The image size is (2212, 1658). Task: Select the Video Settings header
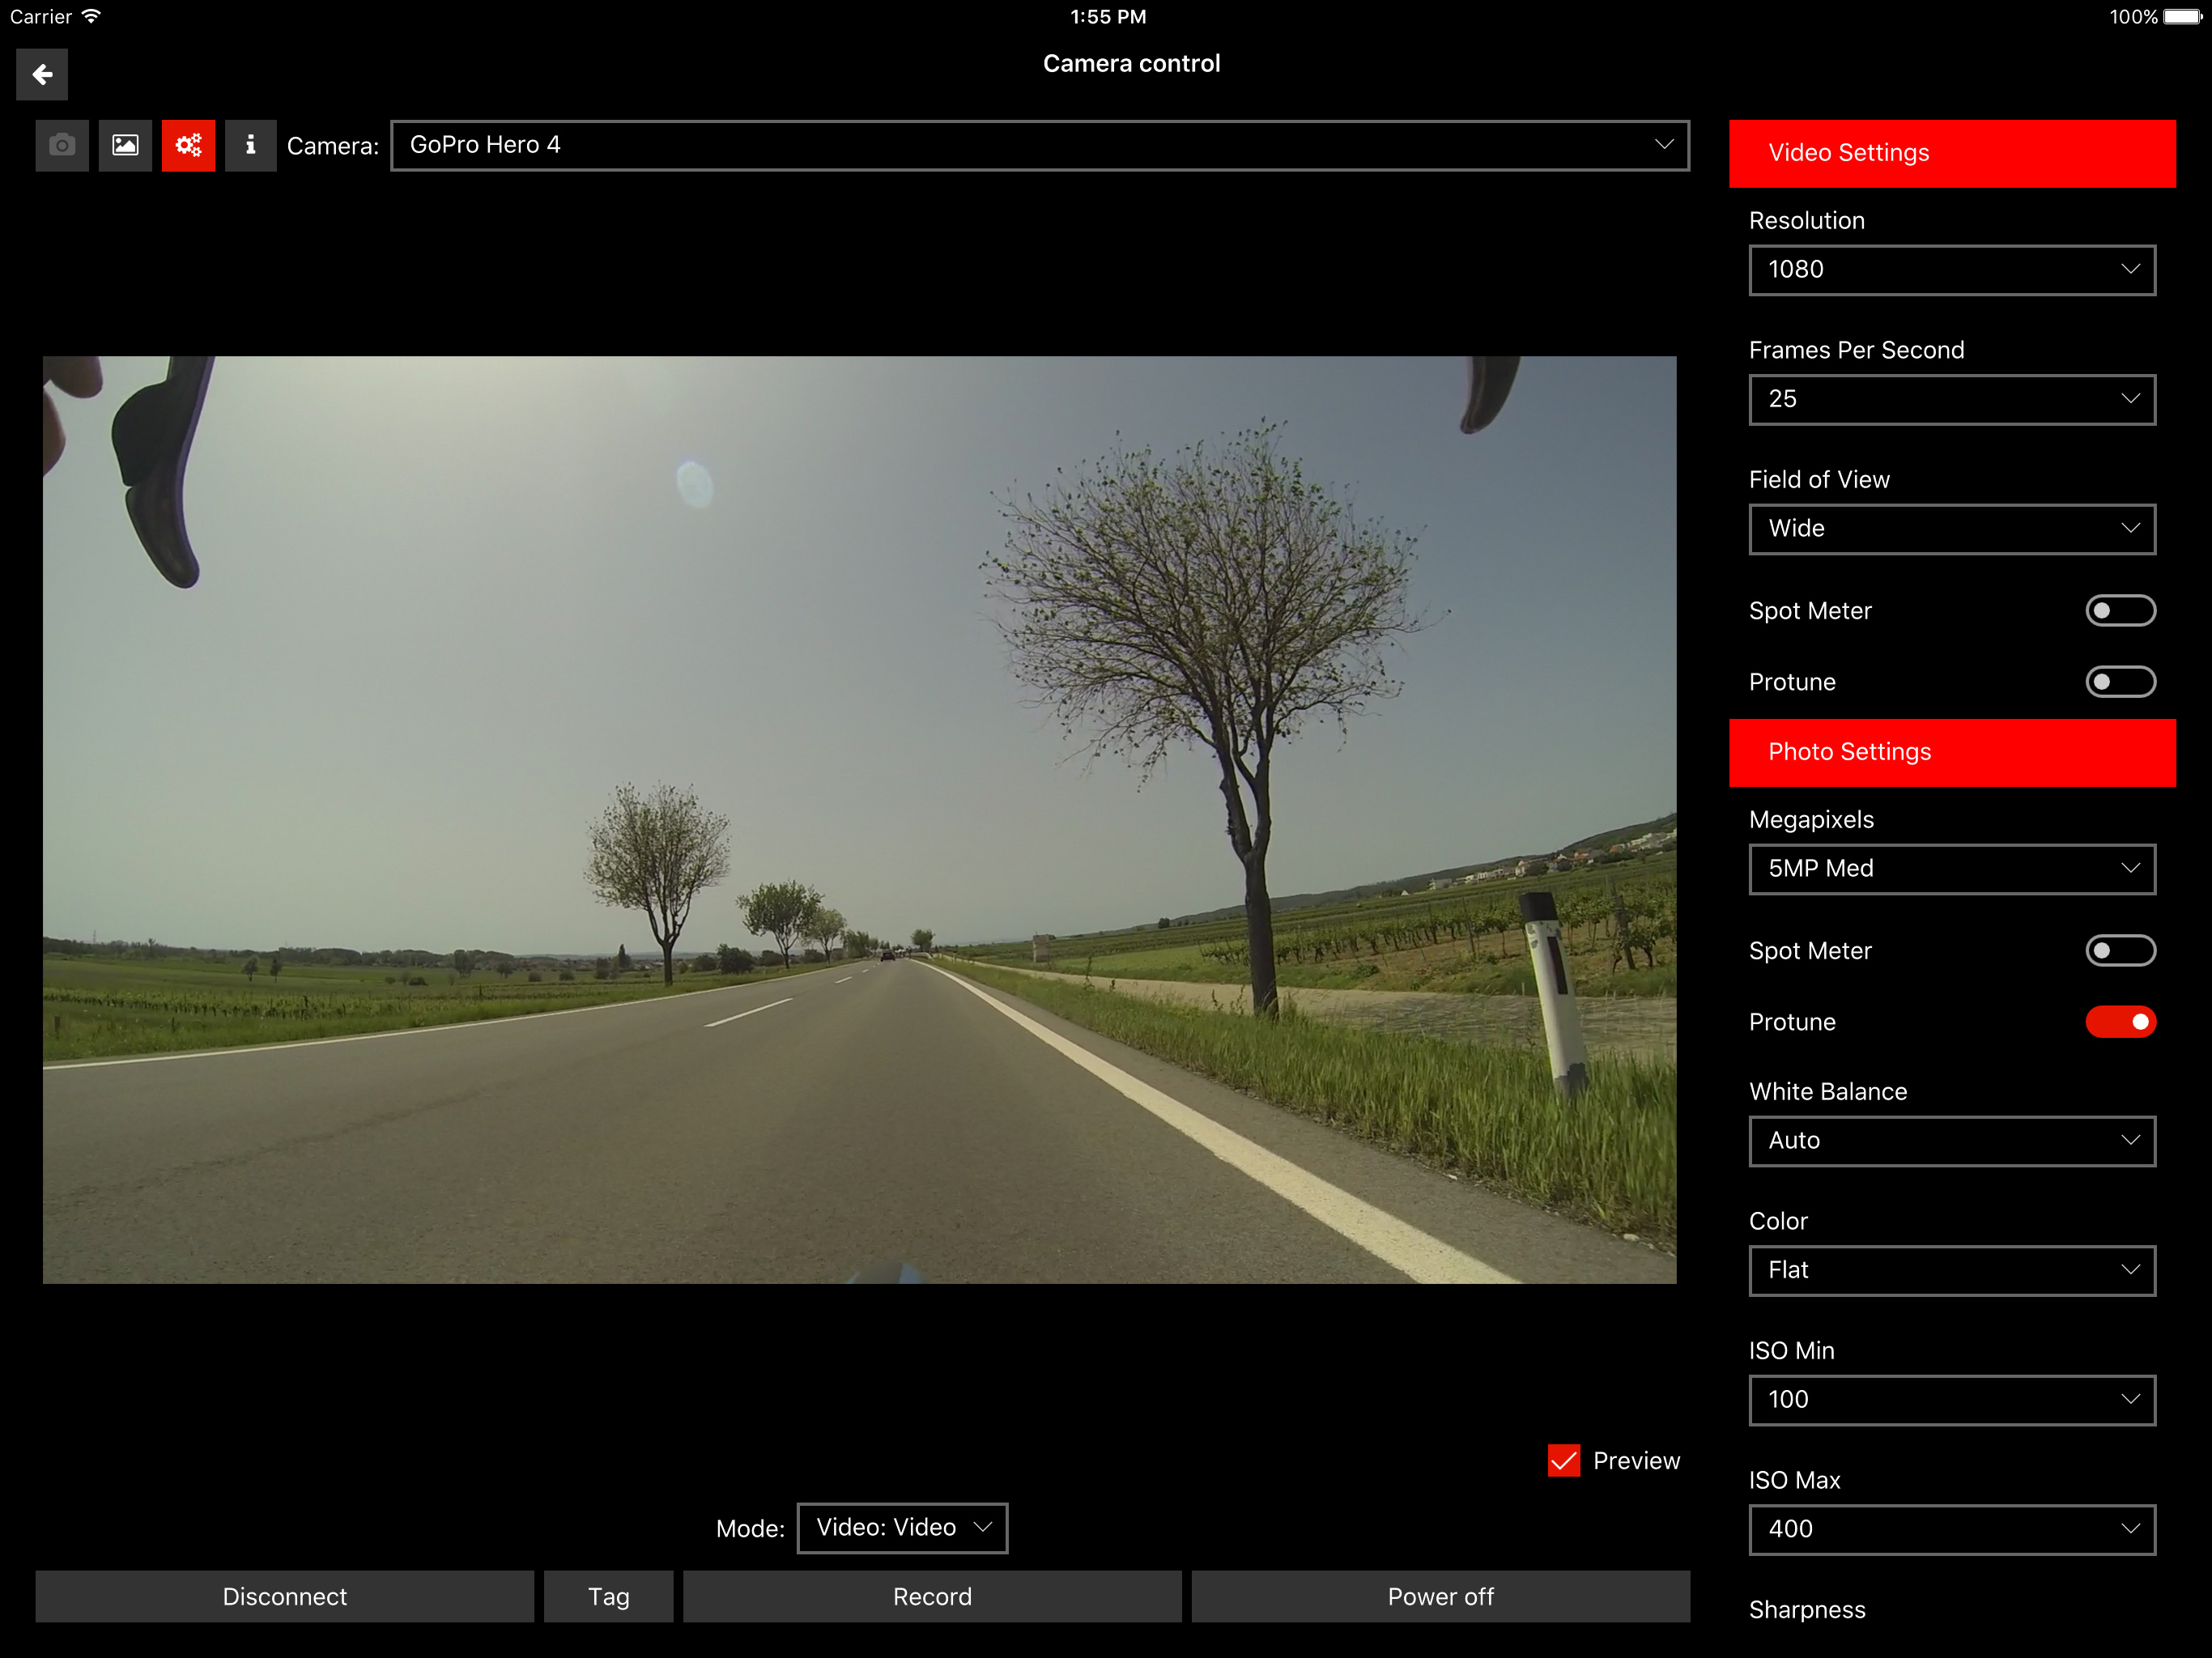1951,153
